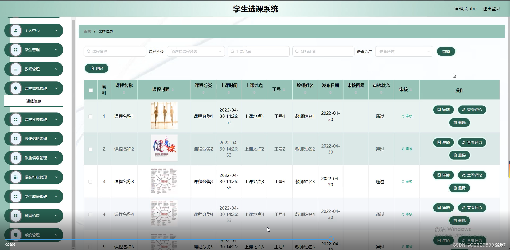Sort by 课程名称 column arrows
This screenshot has height=250, width=510.
point(124,93)
